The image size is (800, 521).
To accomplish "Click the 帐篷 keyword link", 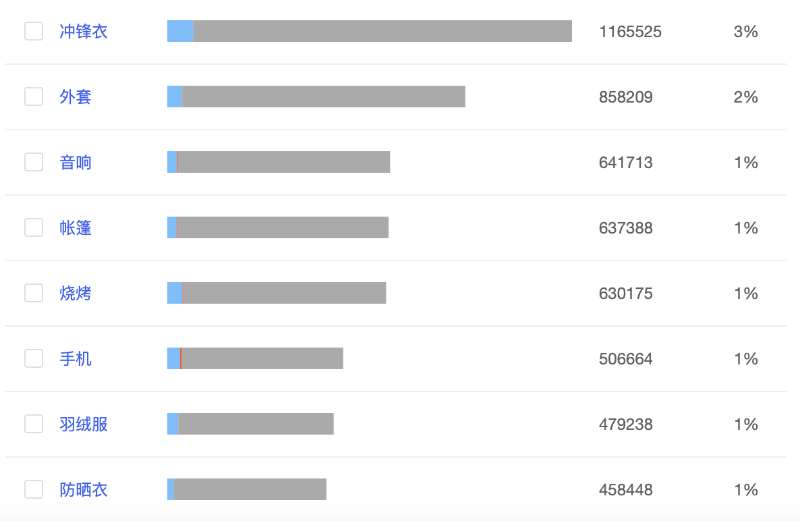I will (75, 227).
